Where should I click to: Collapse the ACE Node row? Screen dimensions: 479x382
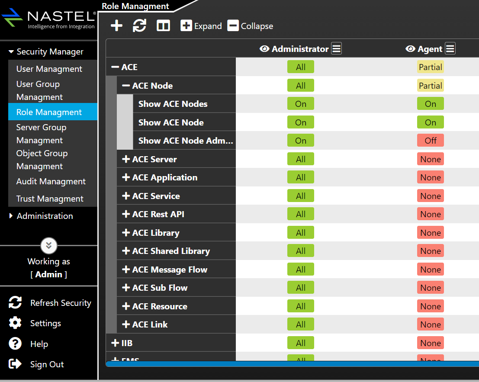click(126, 86)
